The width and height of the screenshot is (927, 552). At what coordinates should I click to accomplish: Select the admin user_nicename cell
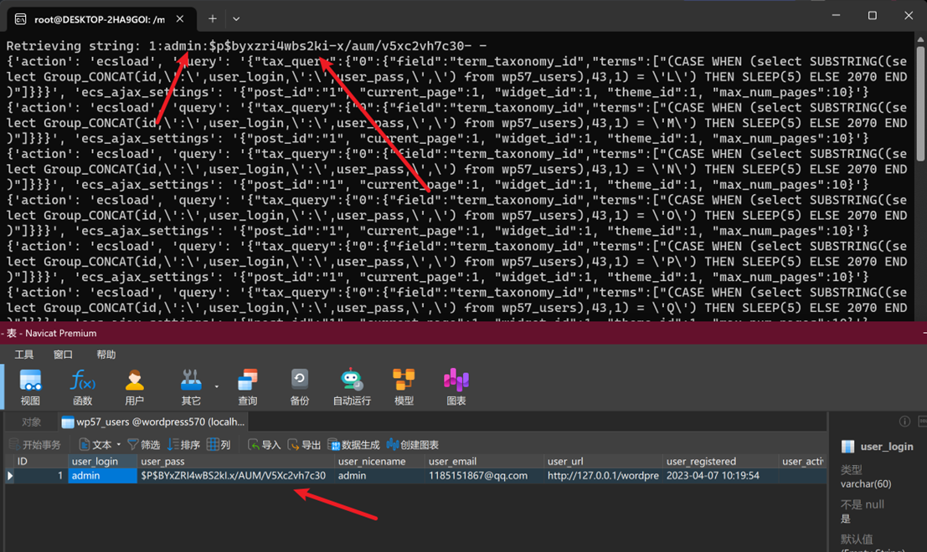(x=379, y=476)
